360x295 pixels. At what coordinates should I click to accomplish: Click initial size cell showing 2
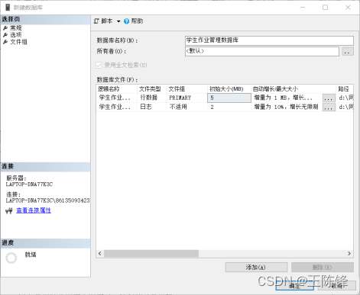point(229,107)
